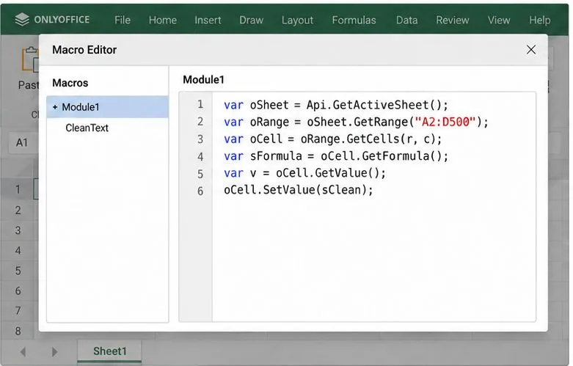573x366 pixels.
Task: Click the "A2:D500" string literal
Action: 445,122
